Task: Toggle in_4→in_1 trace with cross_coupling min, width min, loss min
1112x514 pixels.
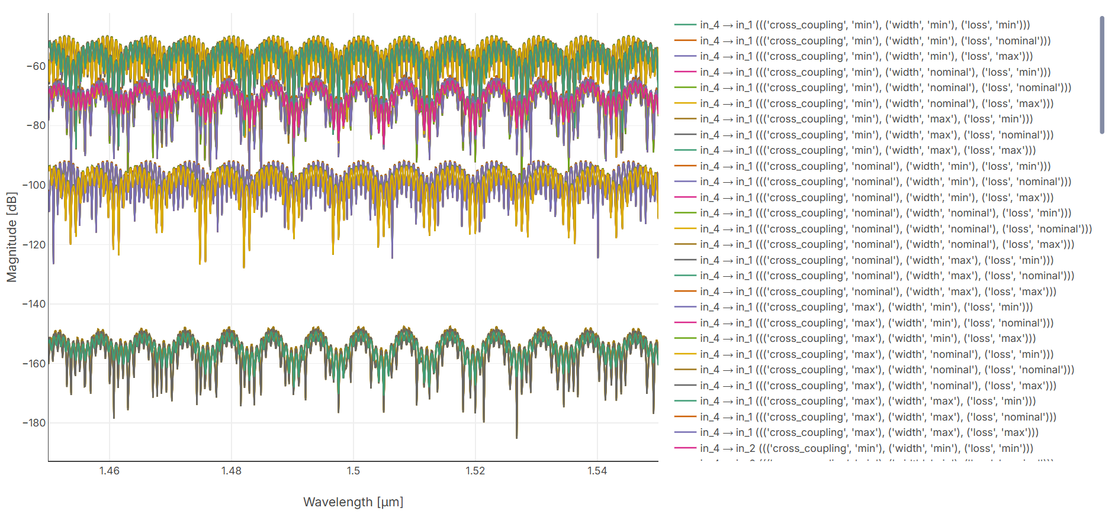Action: coord(864,25)
